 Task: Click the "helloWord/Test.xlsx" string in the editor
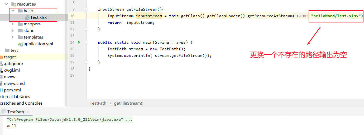(x=336, y=16)
